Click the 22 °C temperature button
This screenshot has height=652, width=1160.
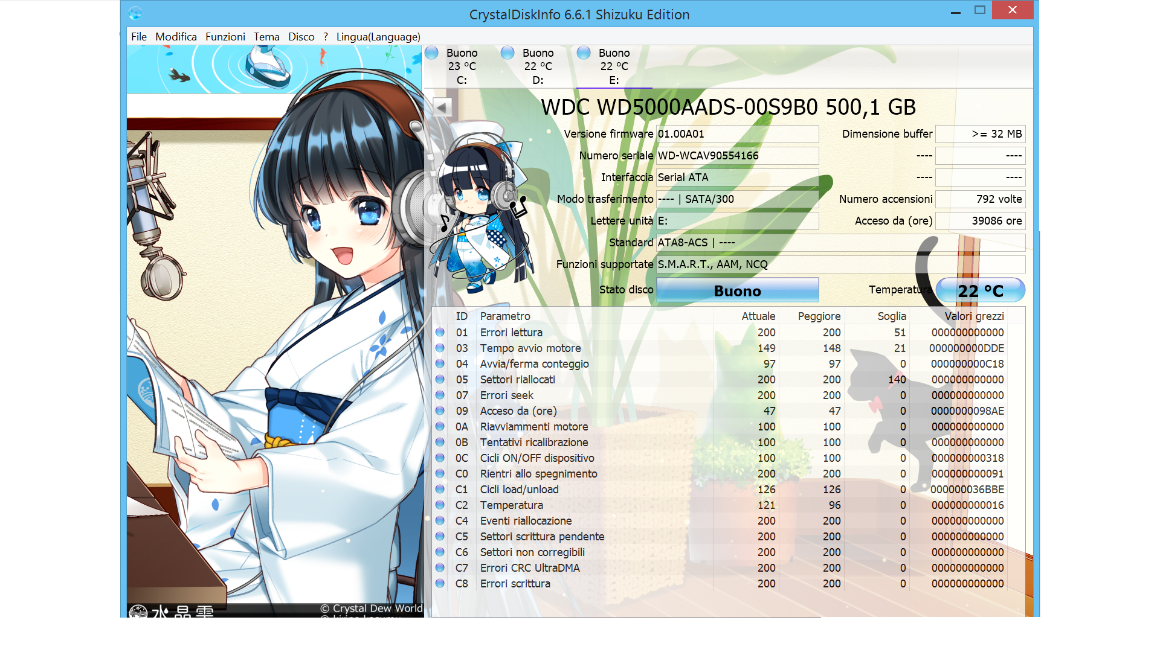tap(980, 290)
